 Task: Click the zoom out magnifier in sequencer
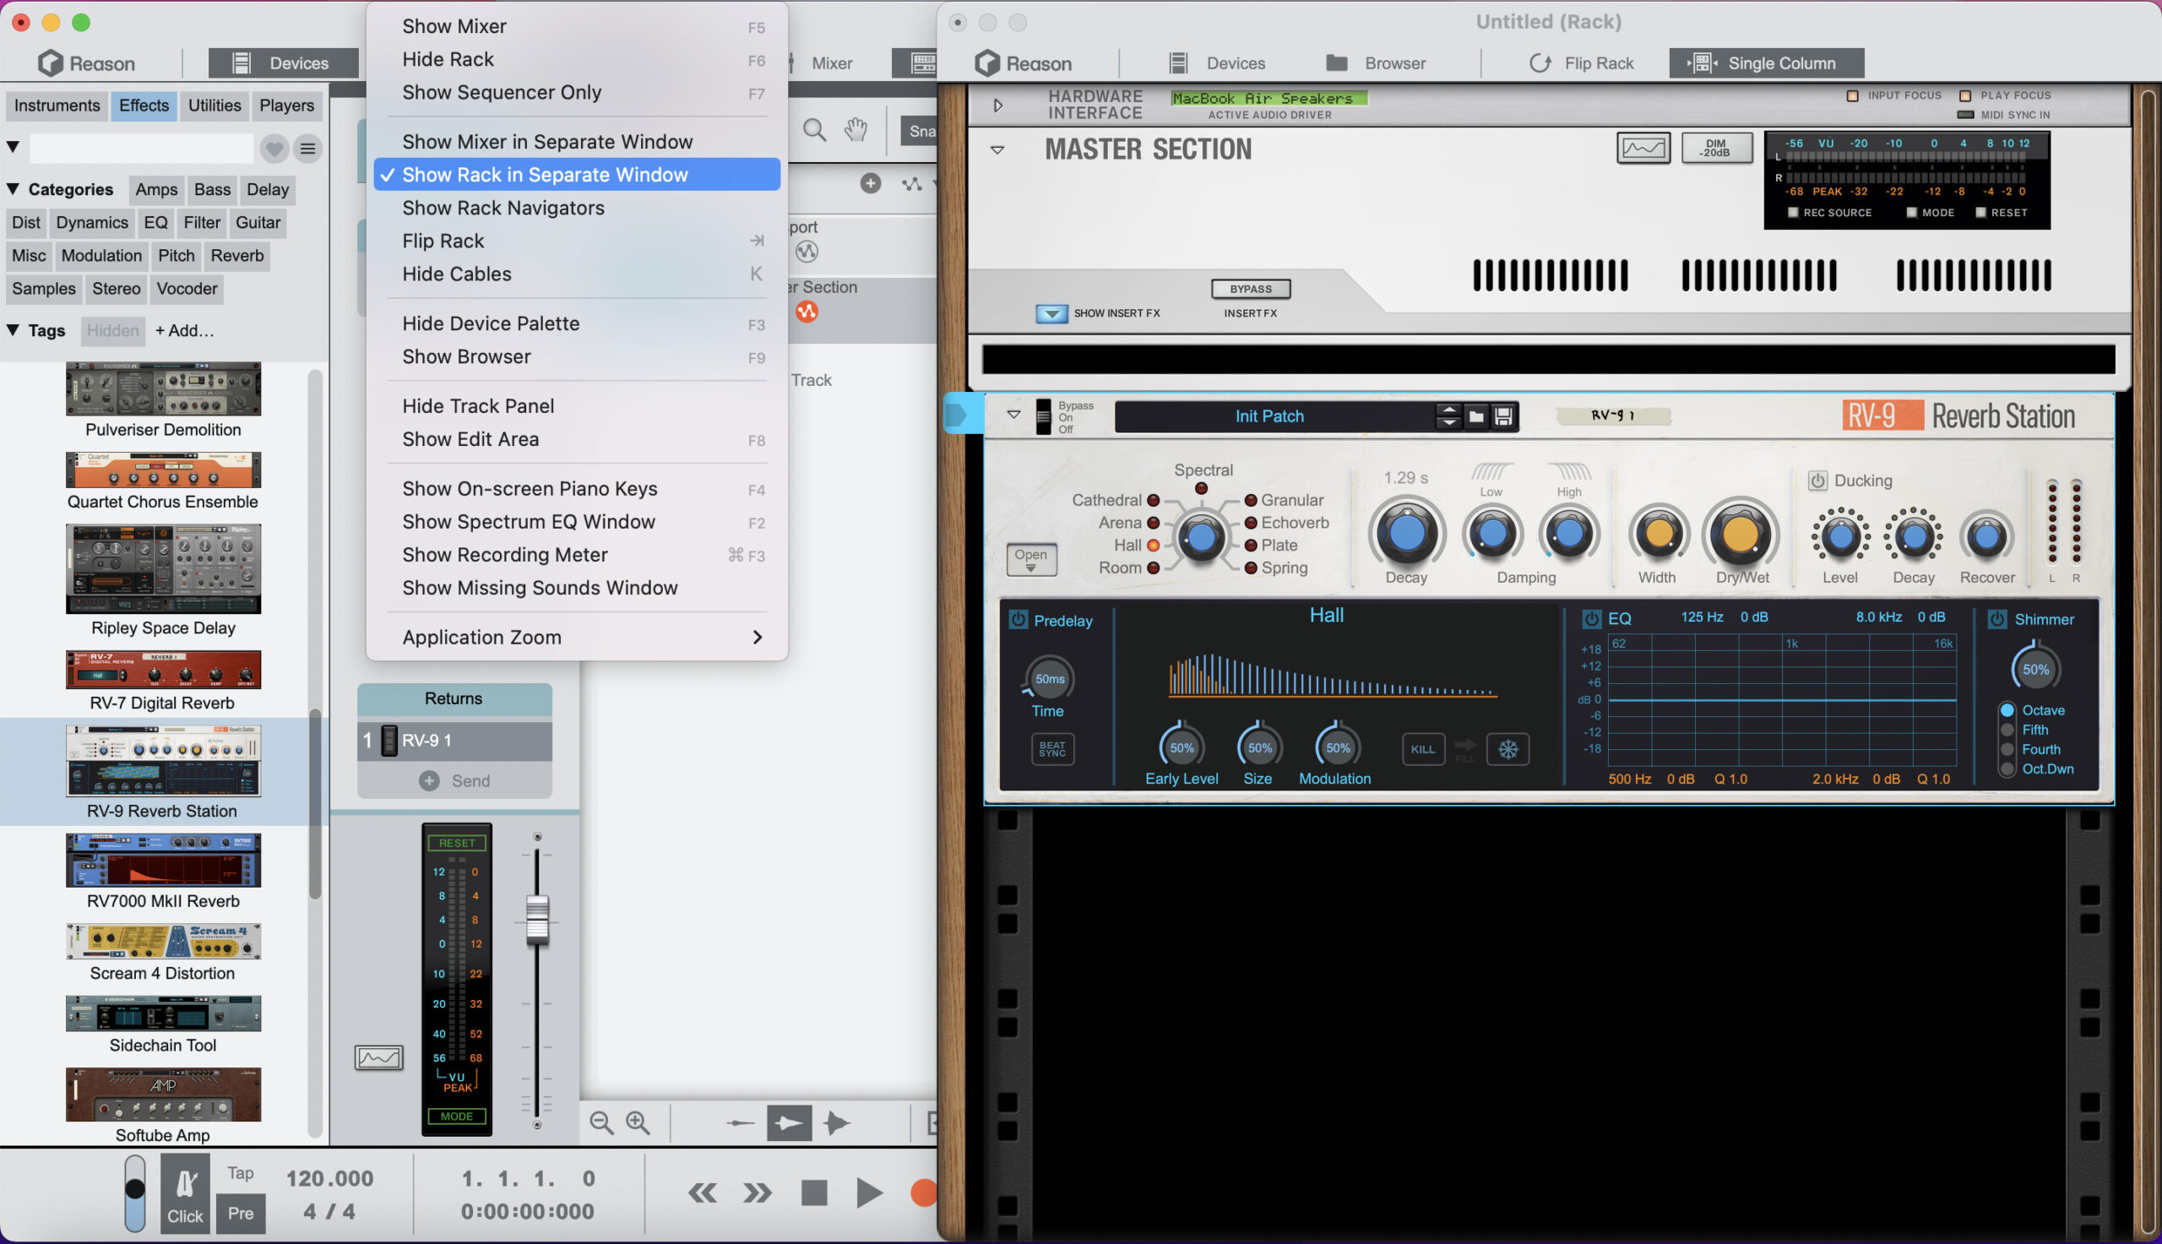pyautogui.click(x=601, y=1122)
